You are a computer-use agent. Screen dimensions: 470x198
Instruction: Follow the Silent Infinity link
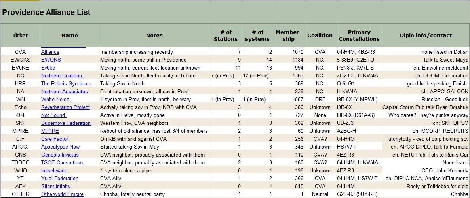(56, 186)
